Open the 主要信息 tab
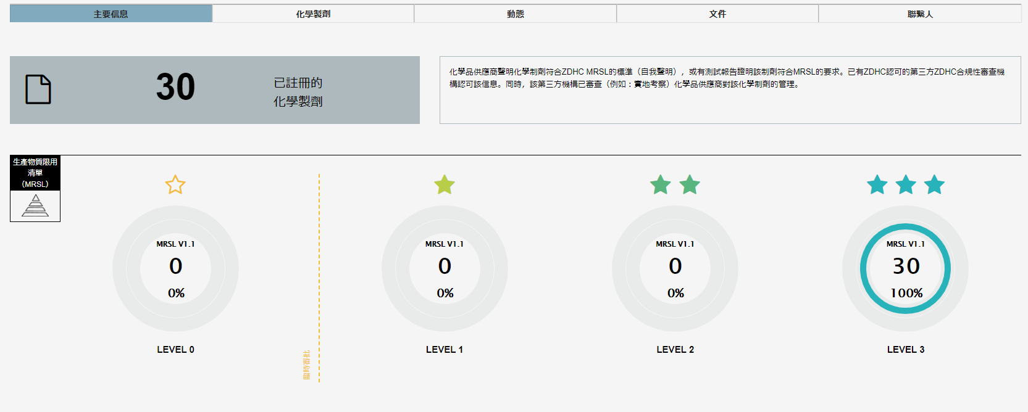 (x=111, y=14)
